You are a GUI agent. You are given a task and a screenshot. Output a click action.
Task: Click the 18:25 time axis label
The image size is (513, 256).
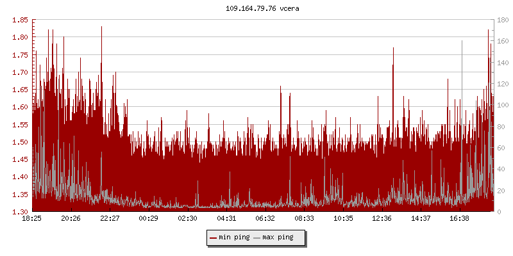coord(32,218)
